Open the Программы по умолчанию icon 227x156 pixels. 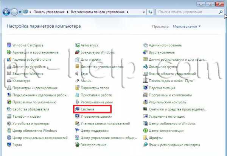(x=9, y=102)
